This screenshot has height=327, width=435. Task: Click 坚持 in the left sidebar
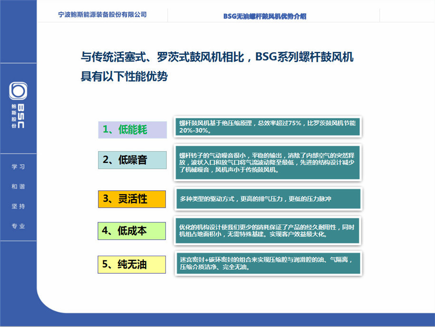pyautogui.click(x=18, y=206)
